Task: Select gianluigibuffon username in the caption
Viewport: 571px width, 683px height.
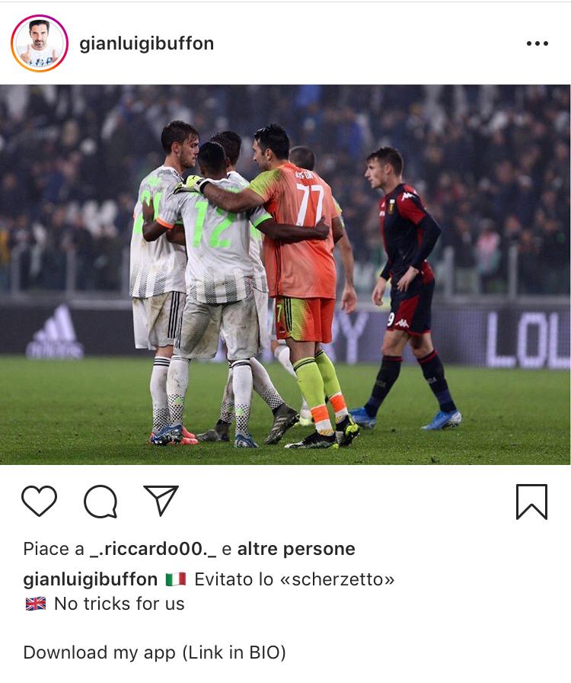Action: click(x=90, y=579)
